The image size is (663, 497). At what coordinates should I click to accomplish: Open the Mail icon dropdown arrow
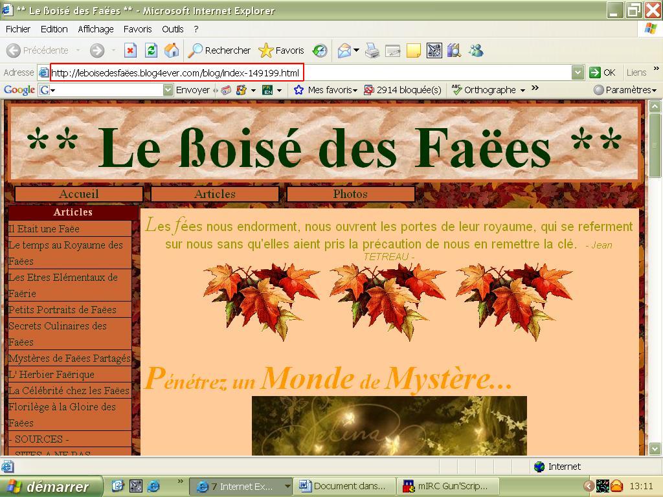[357, 50]
